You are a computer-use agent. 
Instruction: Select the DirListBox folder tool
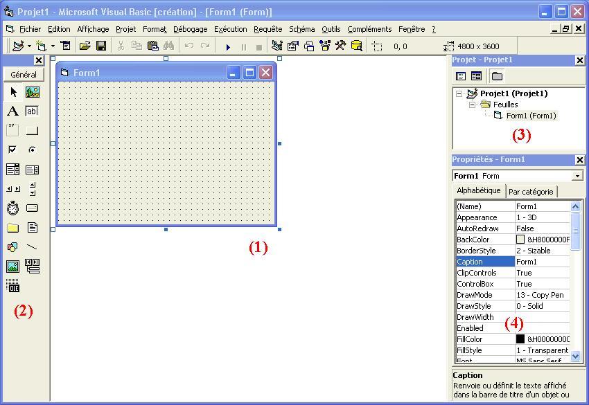[x=12, y=228]
